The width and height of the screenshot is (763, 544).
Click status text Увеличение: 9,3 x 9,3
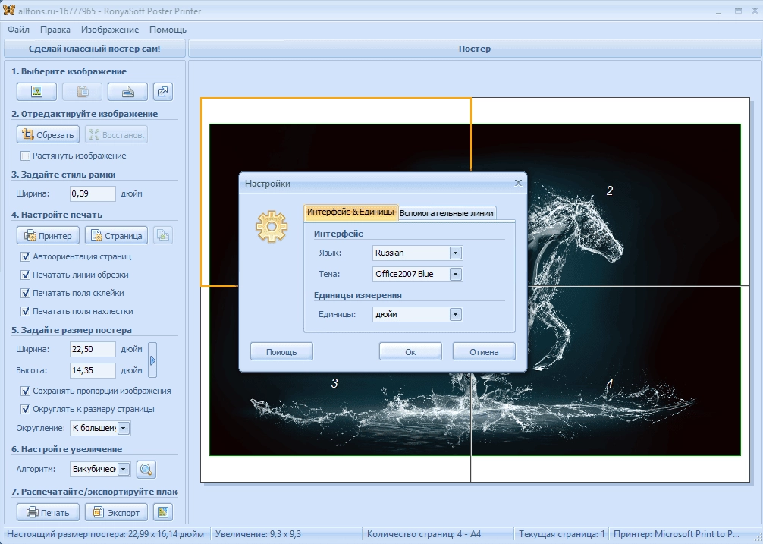pos(258,534)
